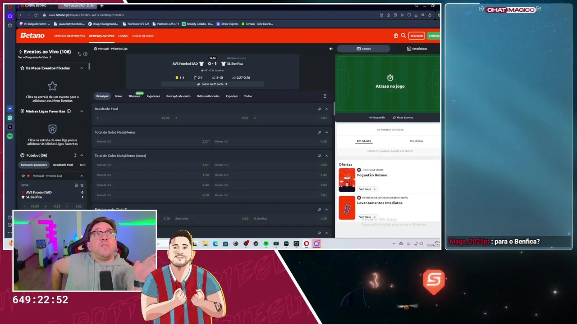
Task: Open Jogos de Mesa menu item
Action: [142, 36]
